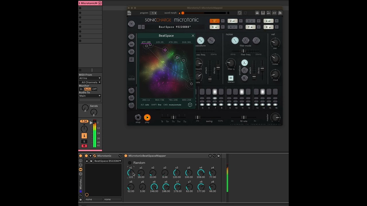The height and width of the screenshot is (206, 367).
Task: Click the BeatSpace randomize dice icon
Action: tap(190, 105)
